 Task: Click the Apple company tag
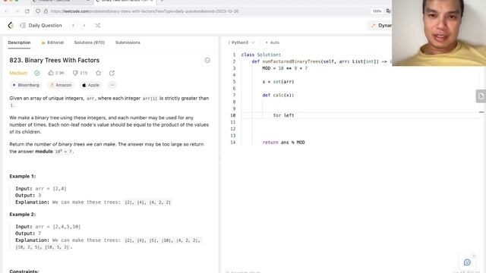[90, 85]
